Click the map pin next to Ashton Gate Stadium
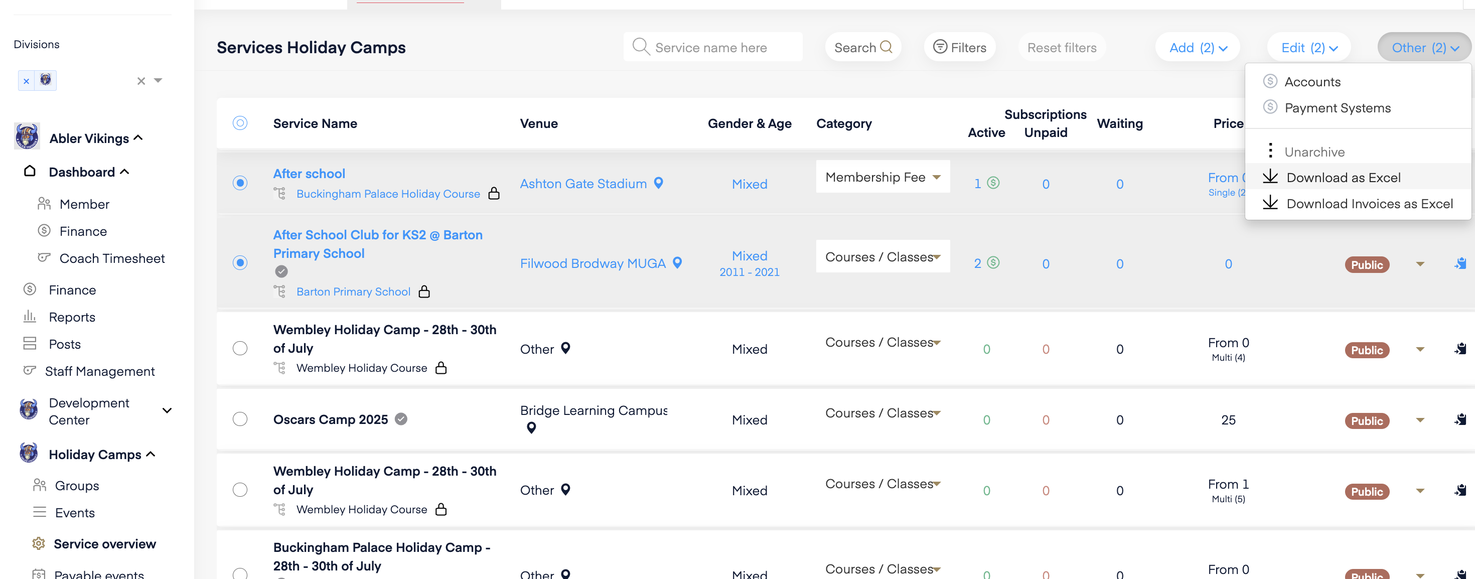 tap(658, 183)
